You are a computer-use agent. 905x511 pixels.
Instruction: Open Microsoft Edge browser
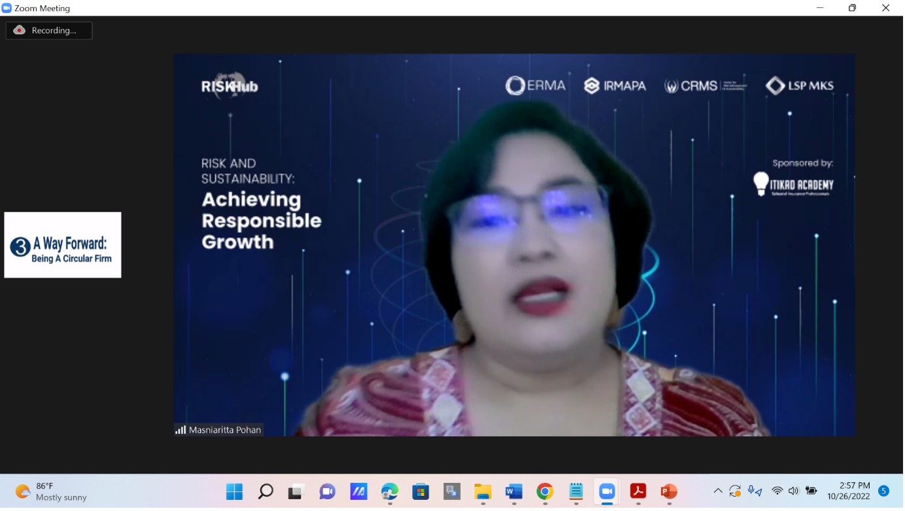tap(390, 491)
